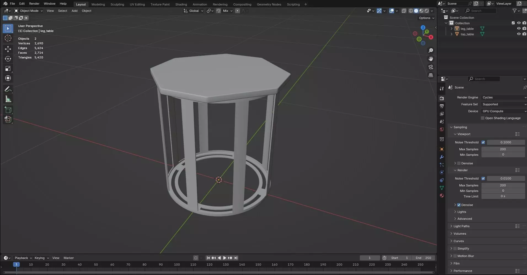The image size is (527, 275).
Task: Switch to Shading workspace tab
Action: point(181,4)
